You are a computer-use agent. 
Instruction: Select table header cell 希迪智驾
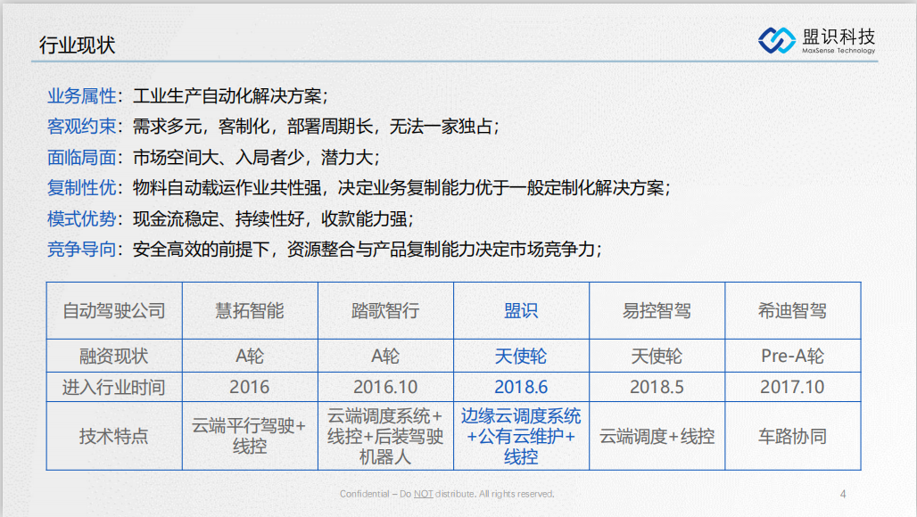click(792, 311)
